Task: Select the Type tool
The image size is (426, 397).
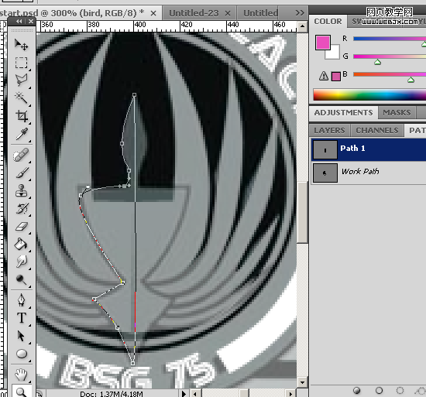Action: click(x=21, y=318)
